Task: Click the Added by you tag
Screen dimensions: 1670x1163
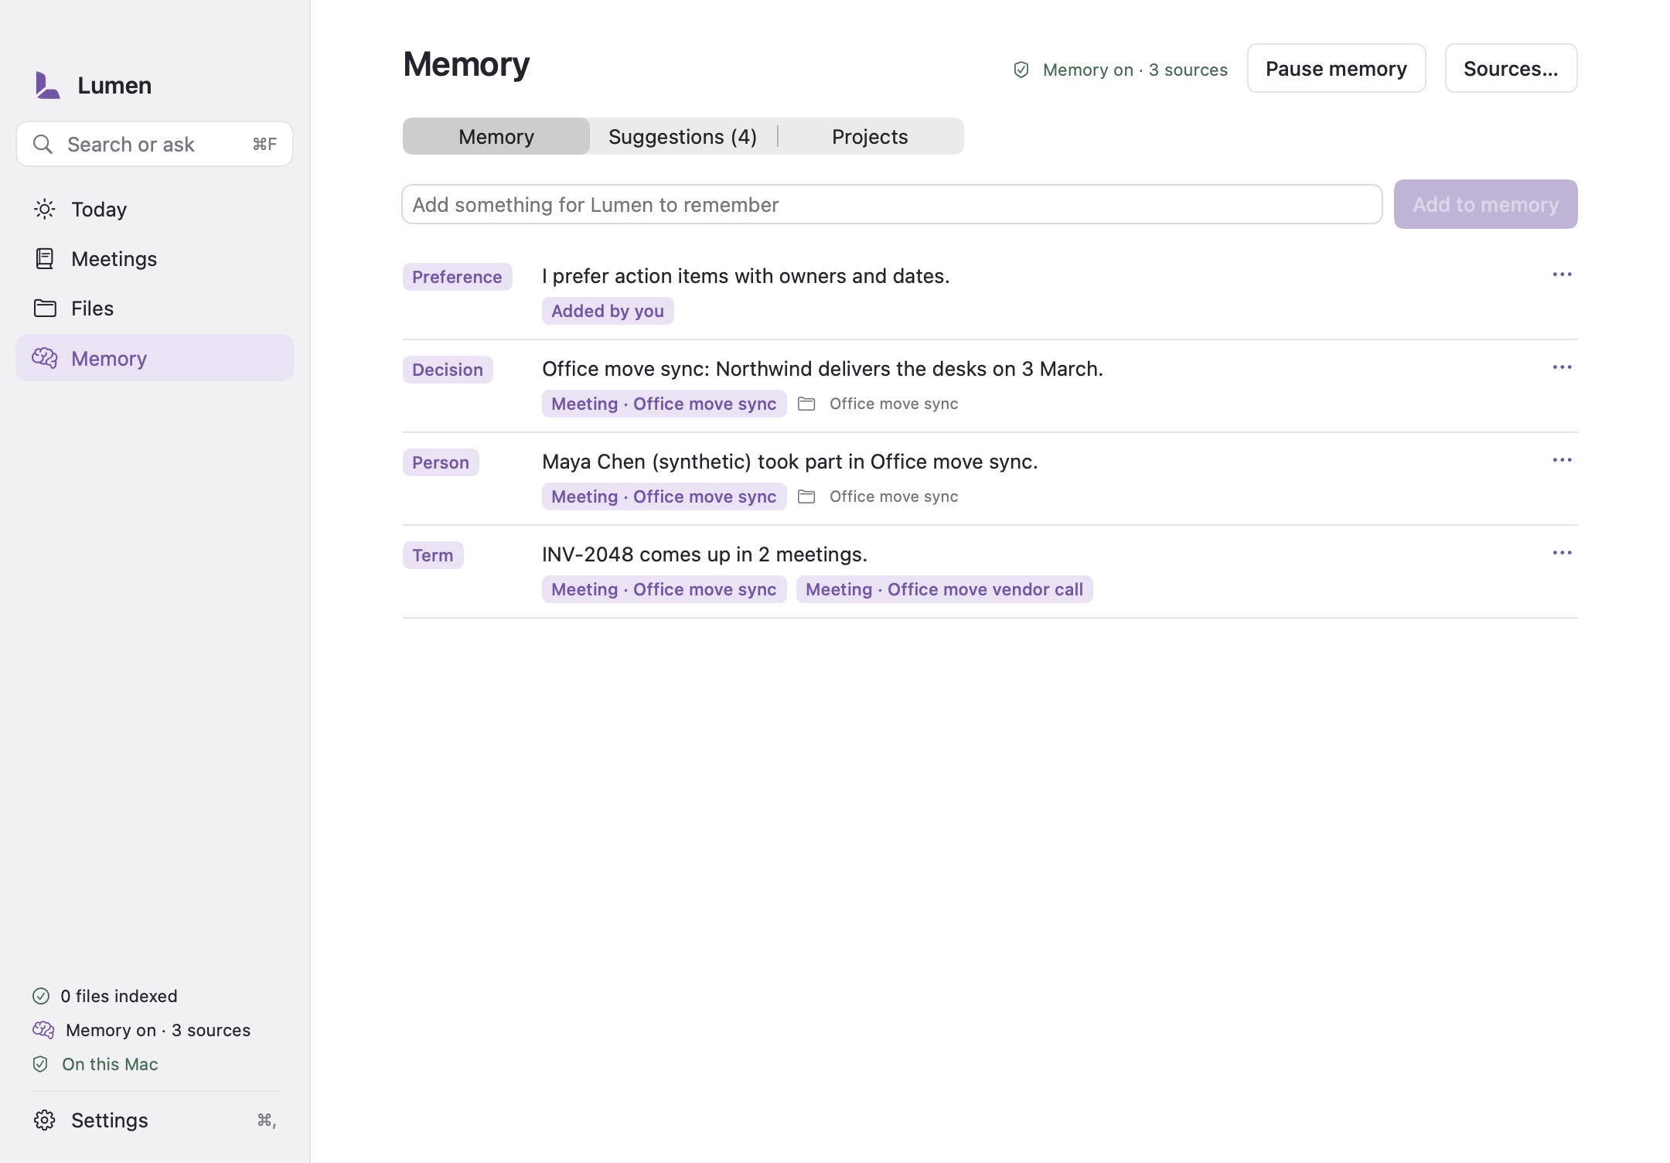Action: point(608,311)
